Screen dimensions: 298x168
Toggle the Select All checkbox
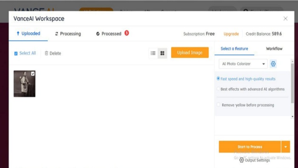[x=16, y=53]
